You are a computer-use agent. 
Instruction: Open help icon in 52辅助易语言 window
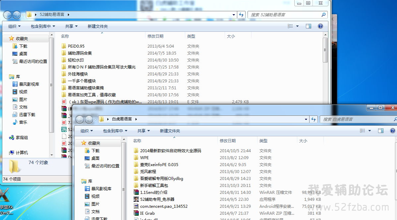coord(320,26)
